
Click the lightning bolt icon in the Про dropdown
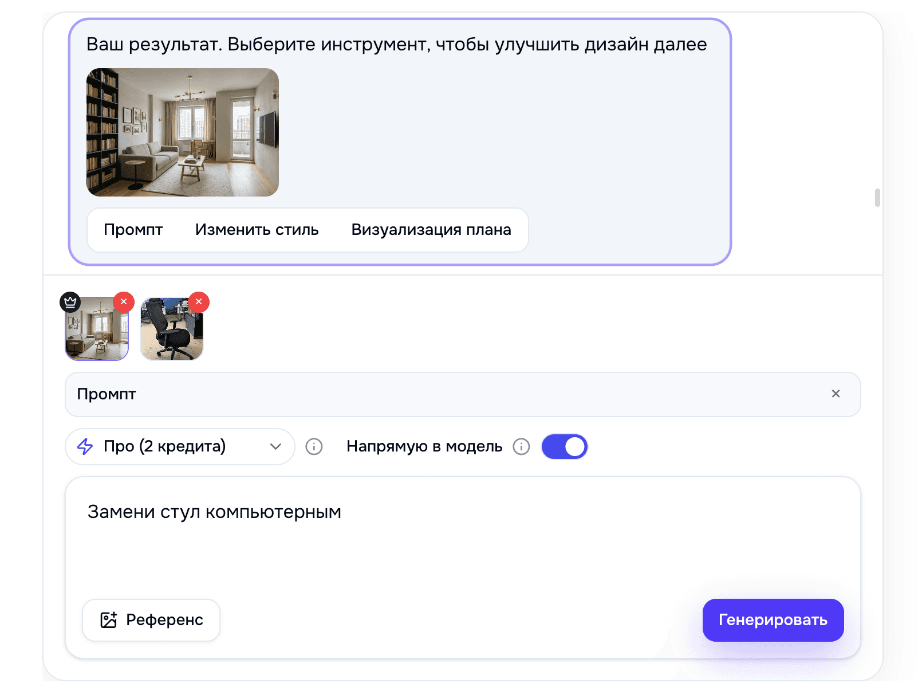click(85, 446)
